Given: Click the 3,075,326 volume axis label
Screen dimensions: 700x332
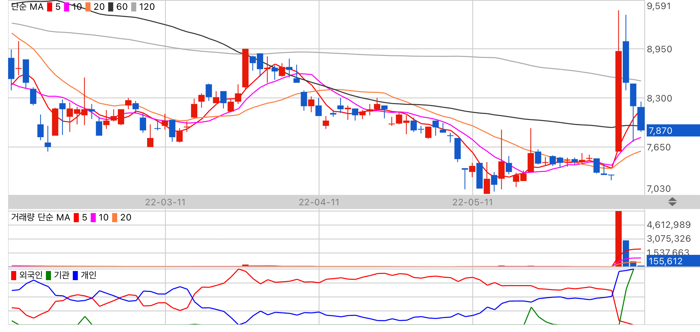Looking at the screenshot, I should 669,239.
